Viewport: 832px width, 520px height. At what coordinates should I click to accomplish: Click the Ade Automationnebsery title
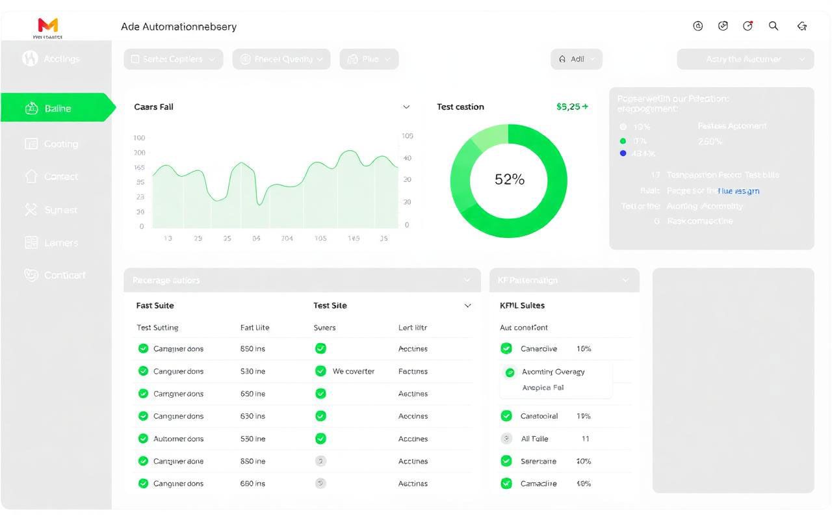[179, 27]
